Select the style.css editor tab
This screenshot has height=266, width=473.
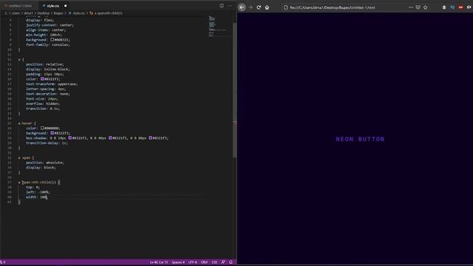52,6
